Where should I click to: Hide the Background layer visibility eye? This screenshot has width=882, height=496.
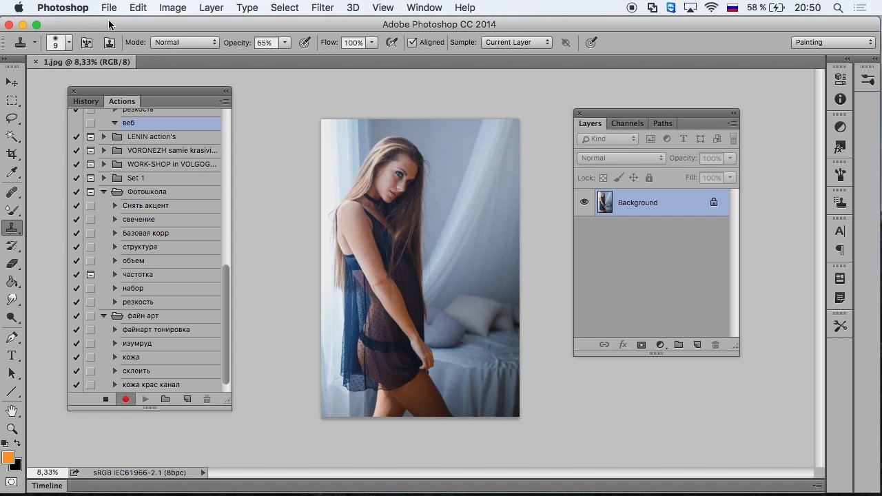(584, 203)
